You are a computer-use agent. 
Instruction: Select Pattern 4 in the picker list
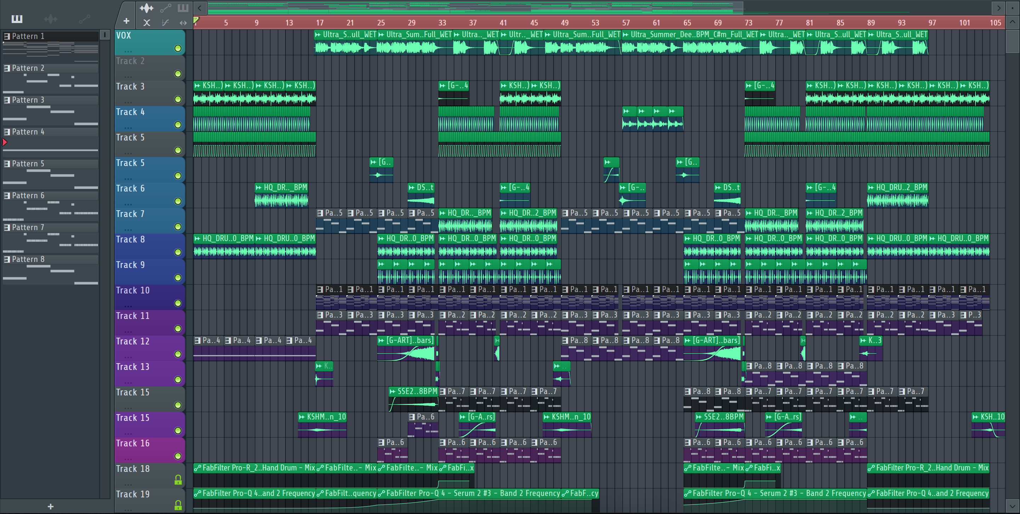(51, 132)
